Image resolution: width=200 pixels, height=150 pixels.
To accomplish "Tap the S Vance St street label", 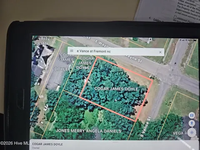I will coord(145,127).
